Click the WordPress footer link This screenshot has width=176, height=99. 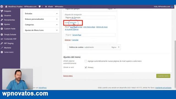43,88
